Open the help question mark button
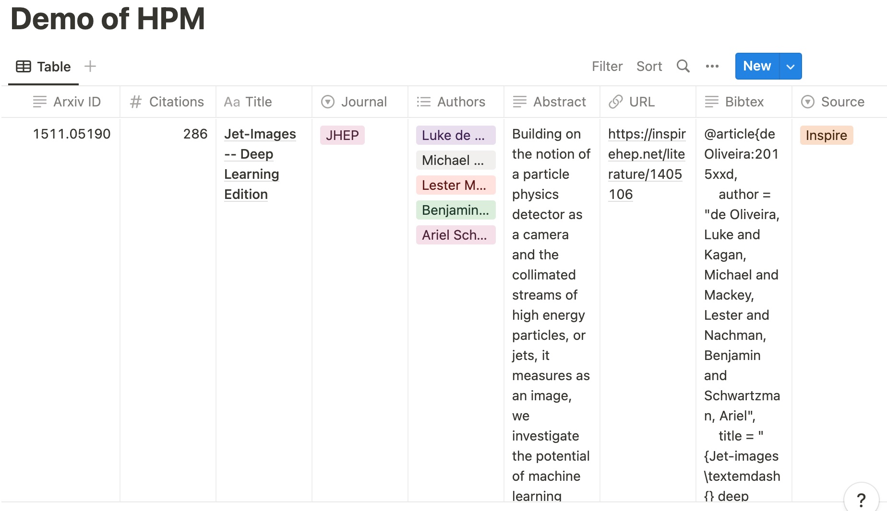This screenshot has width=887, height=511. (x=861, y=499)
